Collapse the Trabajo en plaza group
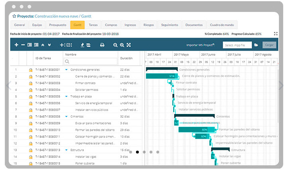The height and width of the screenshot is (171, 286). tap(66, 96)
